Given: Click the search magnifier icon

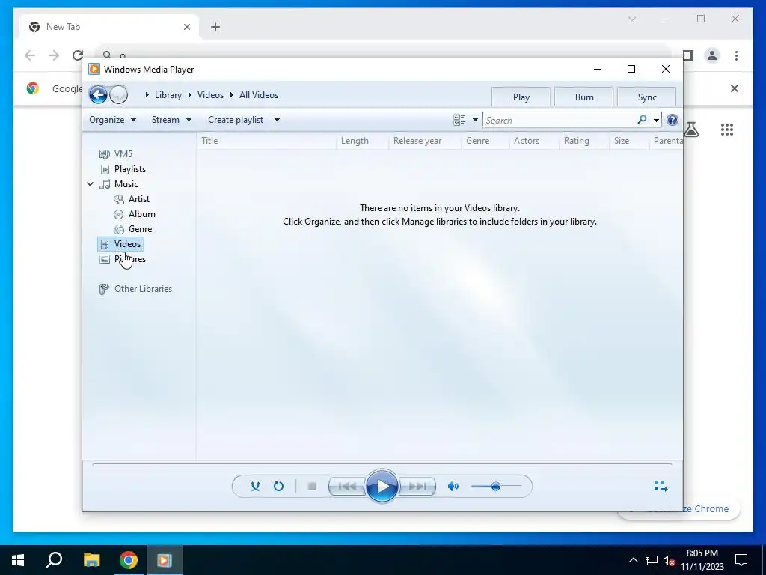Looking at the screenshot, I should pyautogui.click(x=642, y=120).
